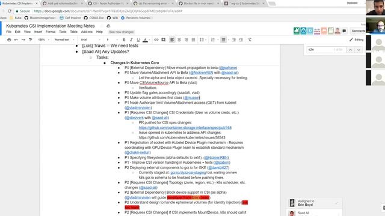This screenshot has height=216, width=385.
Task: Open the zoom level dropdown
Action: tap(43, 40)
